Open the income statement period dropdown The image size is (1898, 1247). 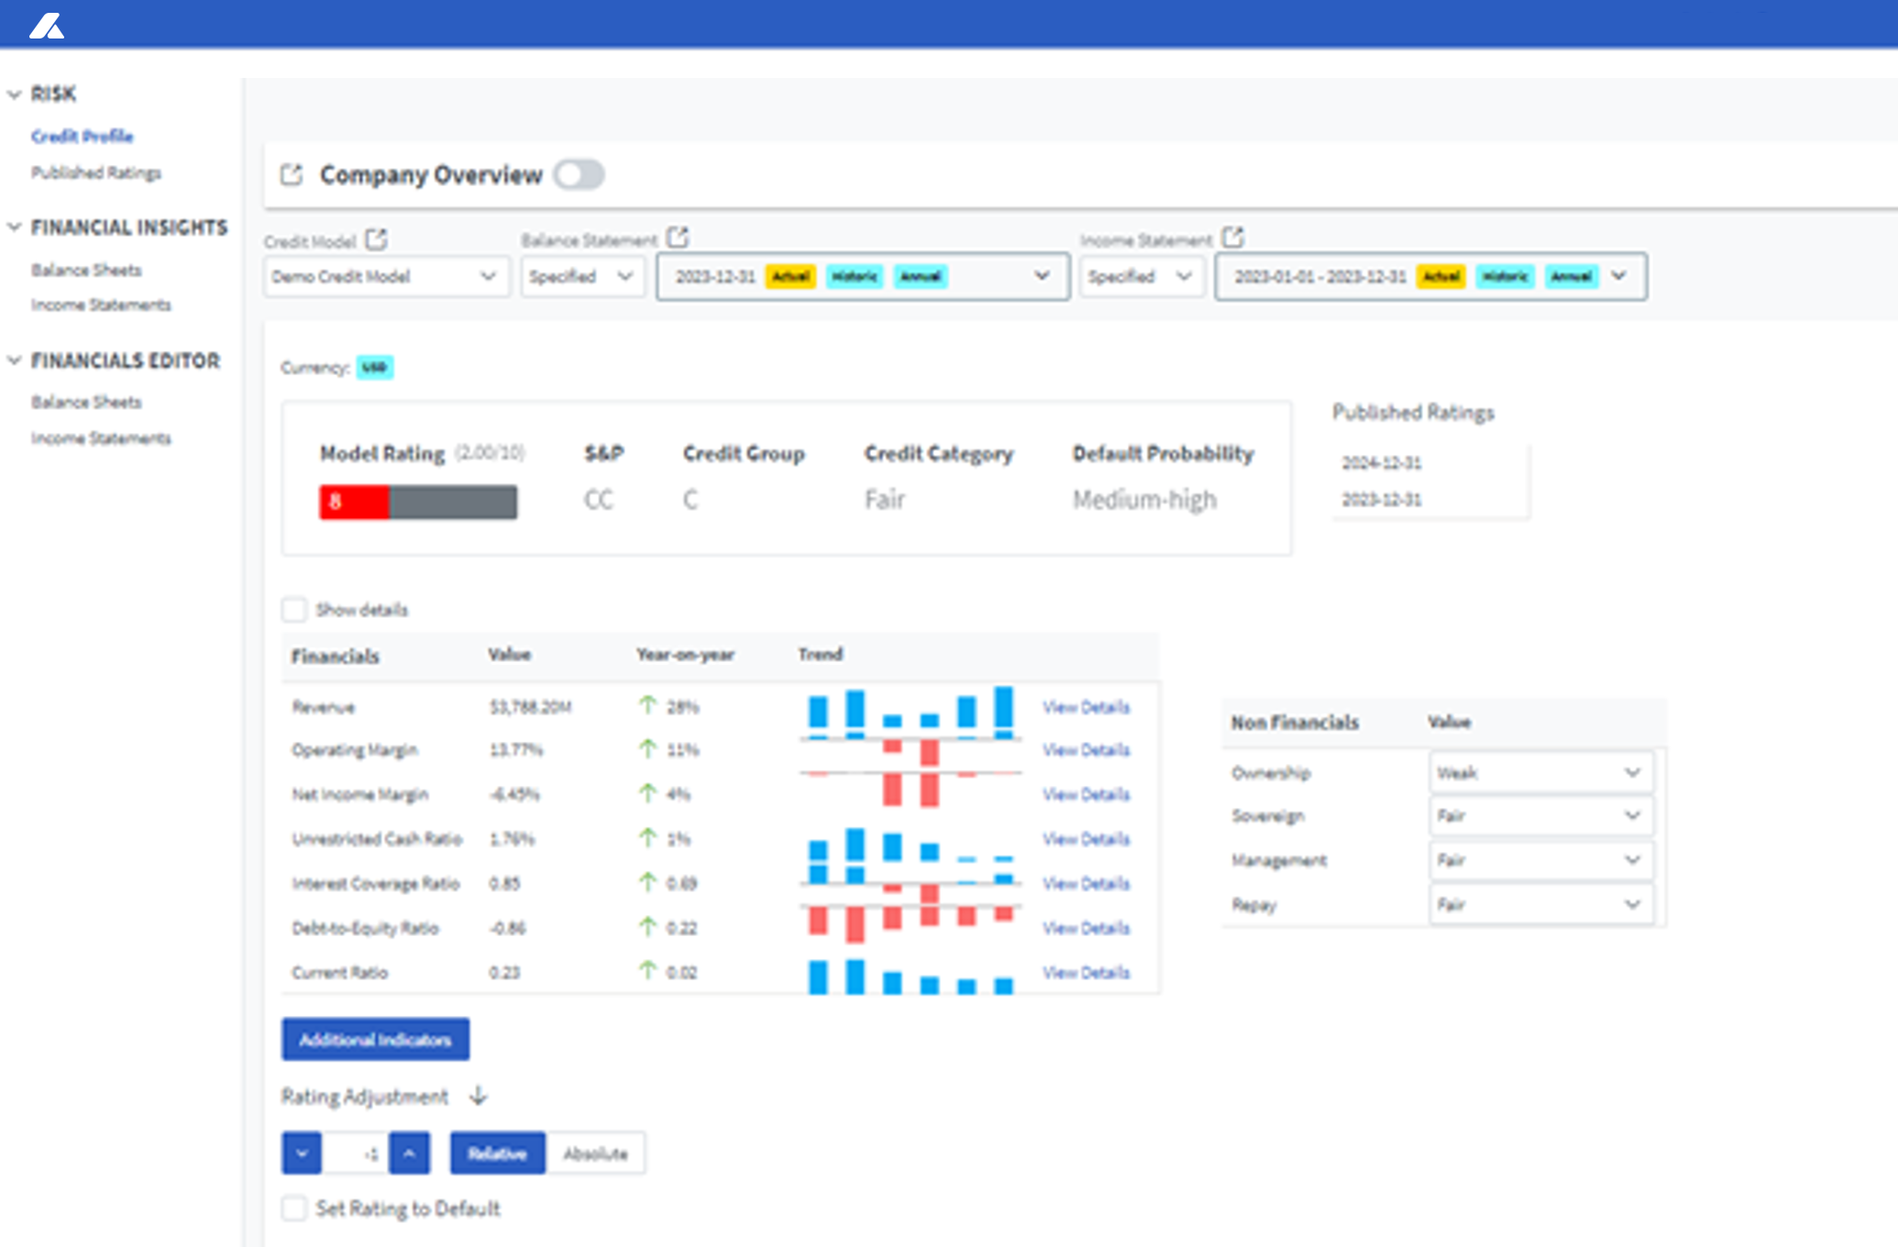click(x=1430, y=276)
